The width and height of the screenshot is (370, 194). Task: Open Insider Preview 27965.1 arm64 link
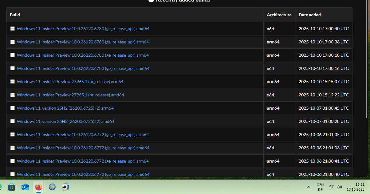click(x=70, y=82)
